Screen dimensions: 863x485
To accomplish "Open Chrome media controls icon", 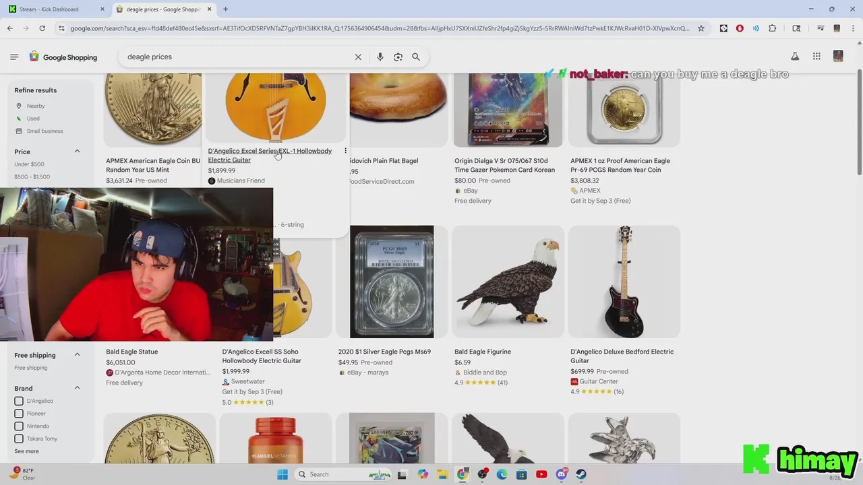I will (x=821, y=28).
